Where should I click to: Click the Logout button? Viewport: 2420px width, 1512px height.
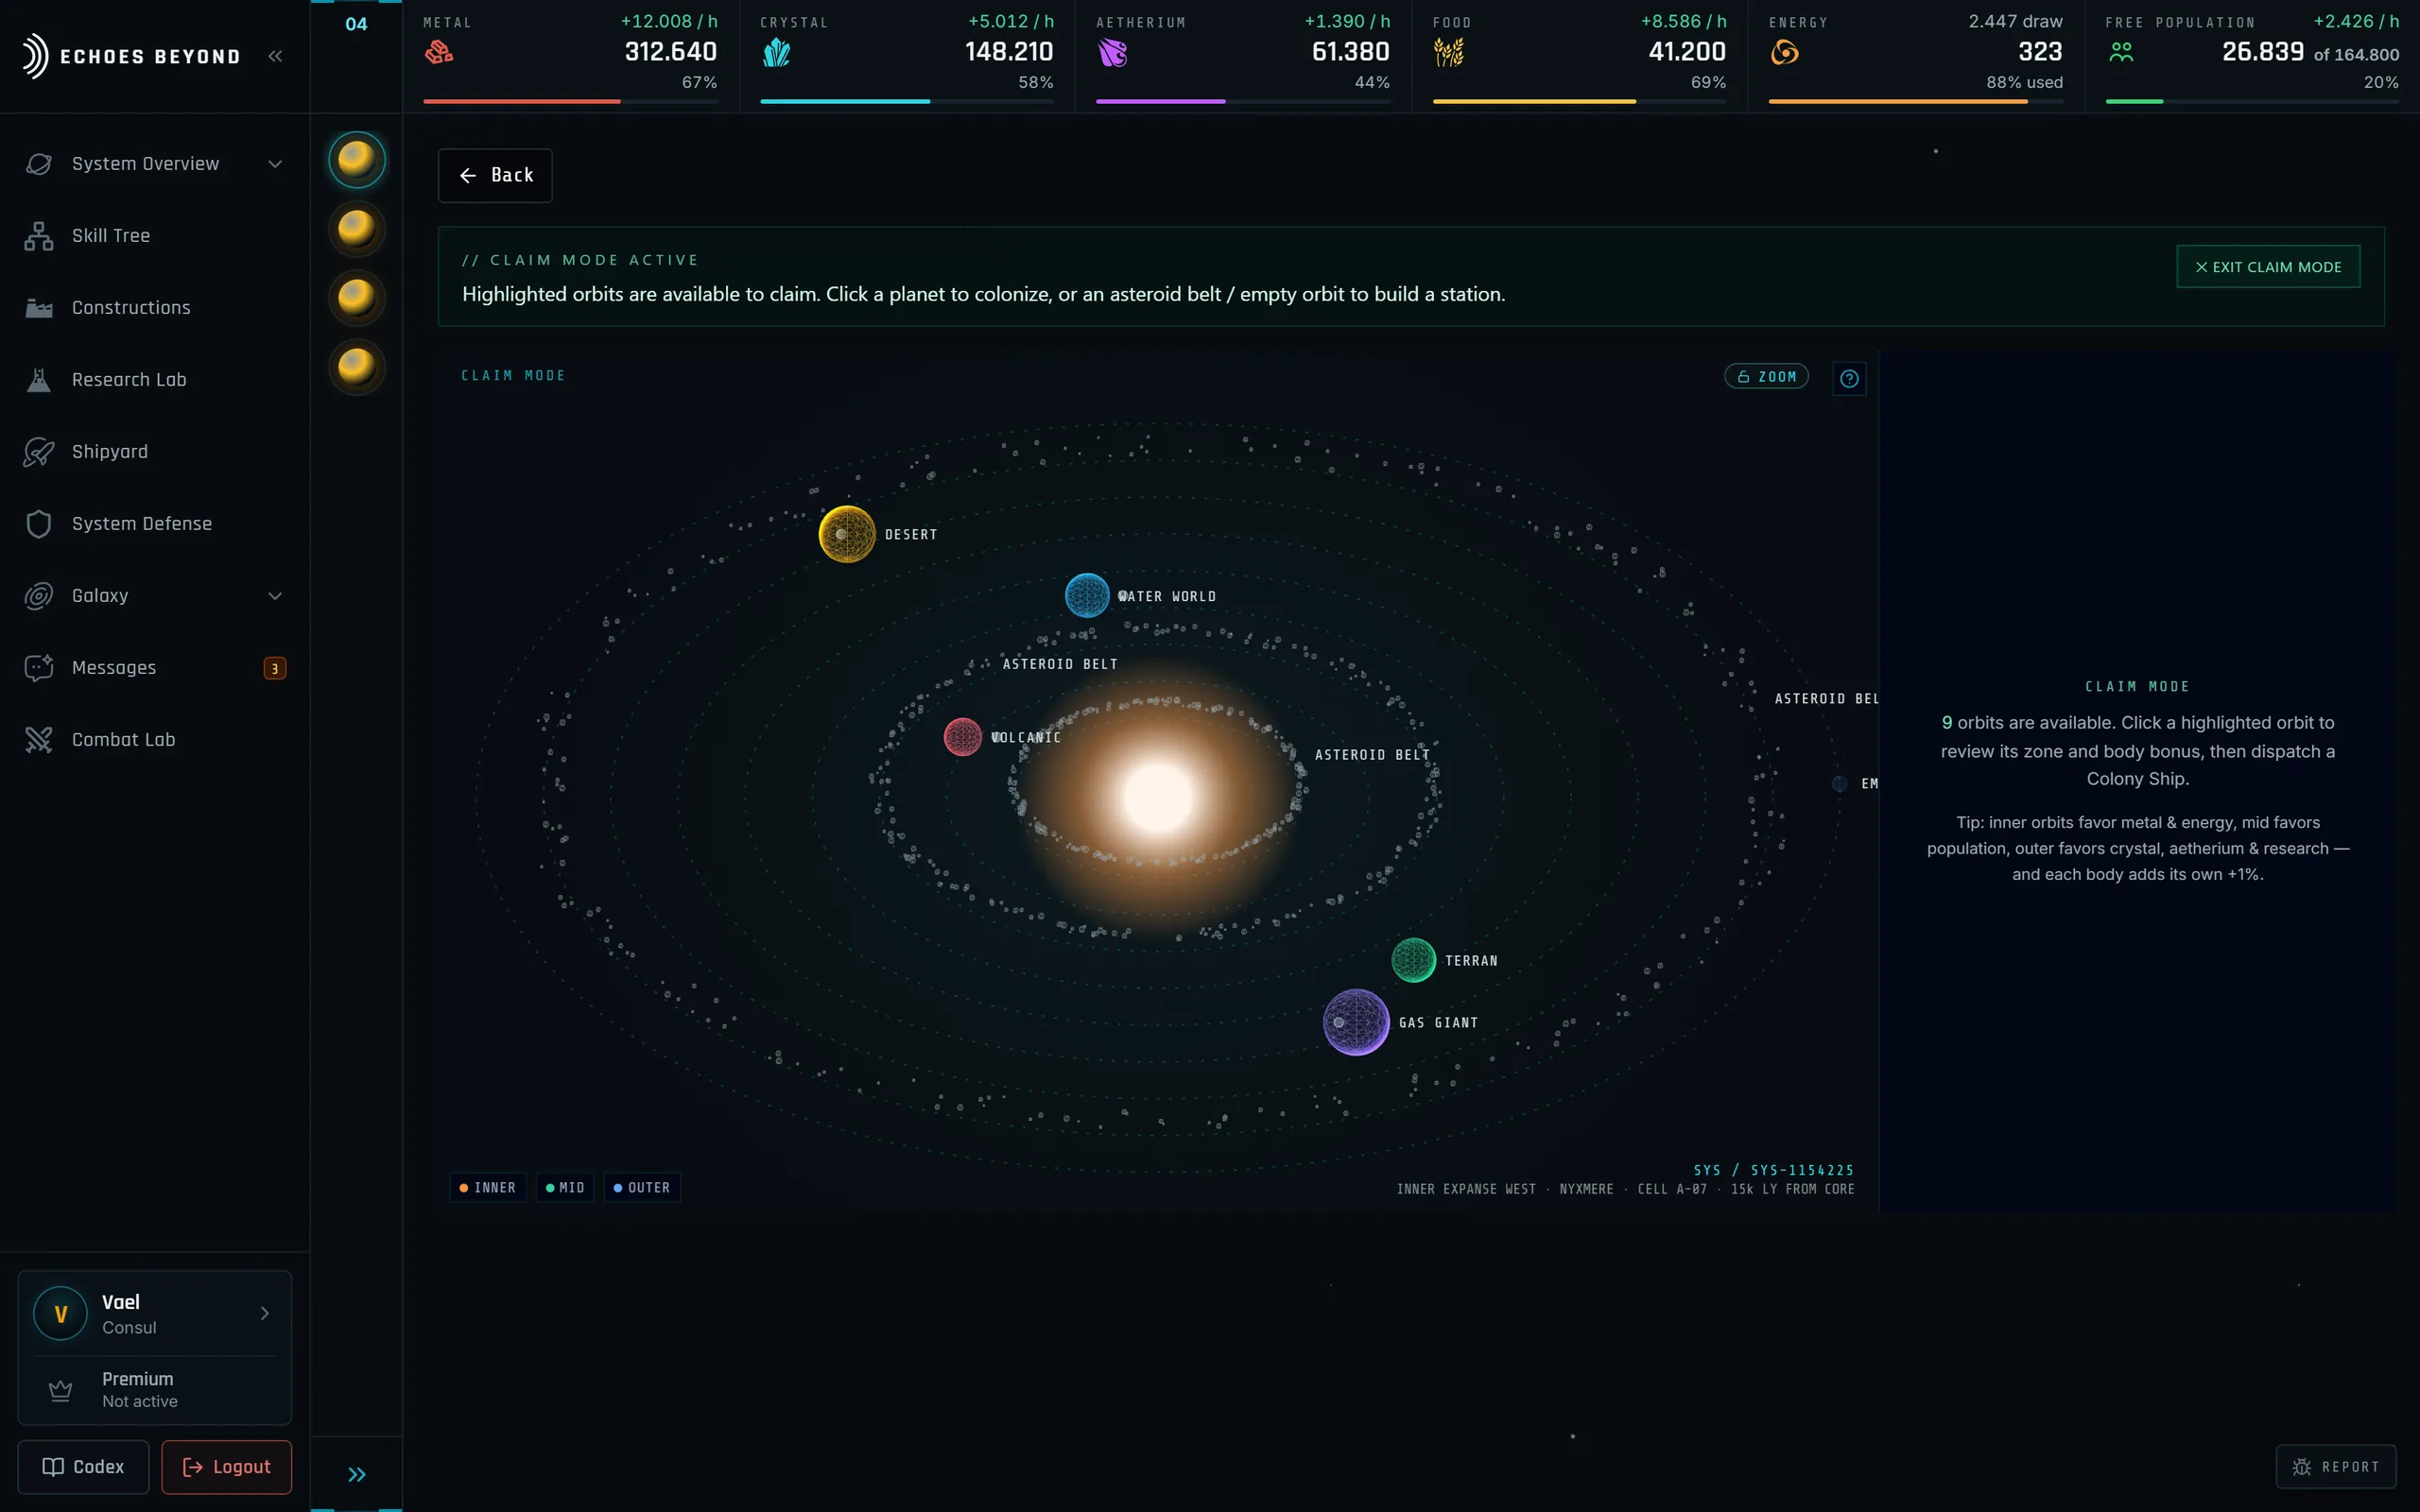pos(227,1467)
